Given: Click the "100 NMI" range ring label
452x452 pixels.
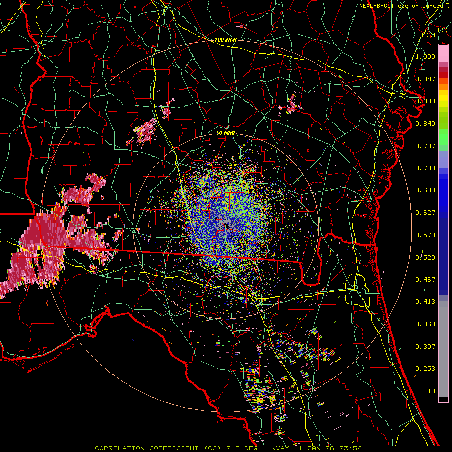Looking at the screenshot, I should (225, 40).
